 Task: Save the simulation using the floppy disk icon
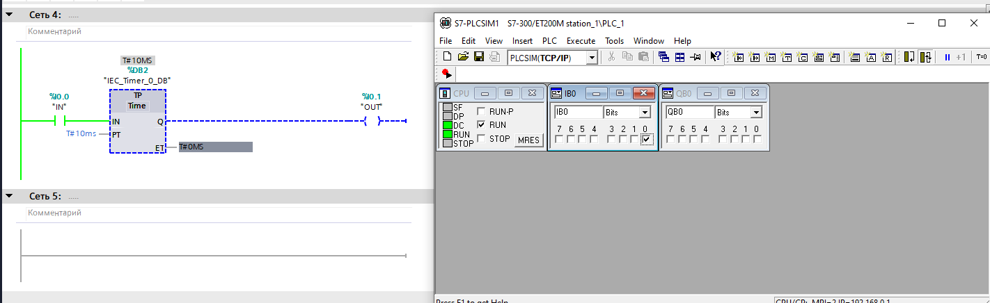coord(479,57)
